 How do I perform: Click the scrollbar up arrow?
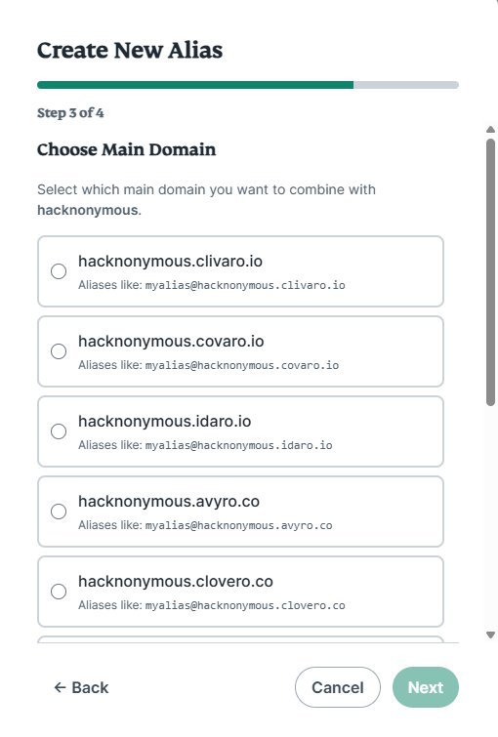(x=490, y=129)
